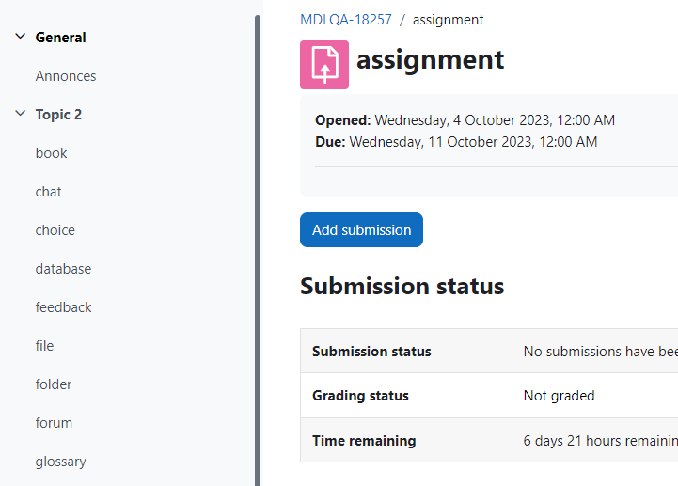Open the MDLQA-18257 breadcrumb link
This screenshot has width=678, height=486.
pos(346,20)
